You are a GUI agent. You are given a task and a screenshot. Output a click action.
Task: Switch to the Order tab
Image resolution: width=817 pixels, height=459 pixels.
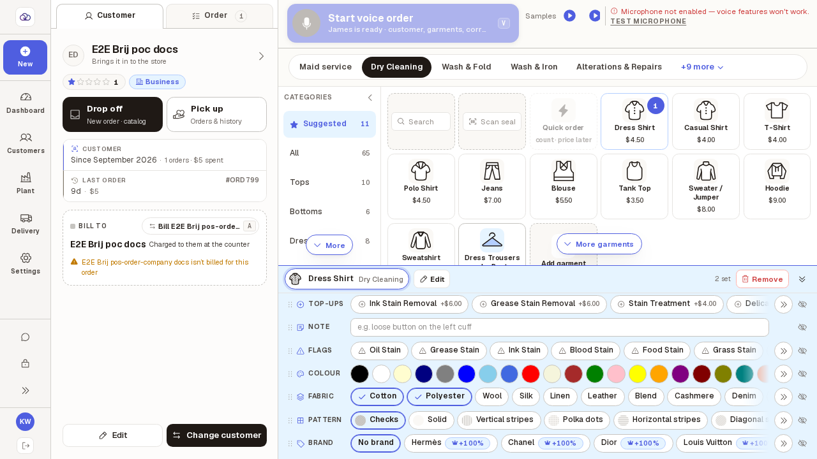pos(220,16)
